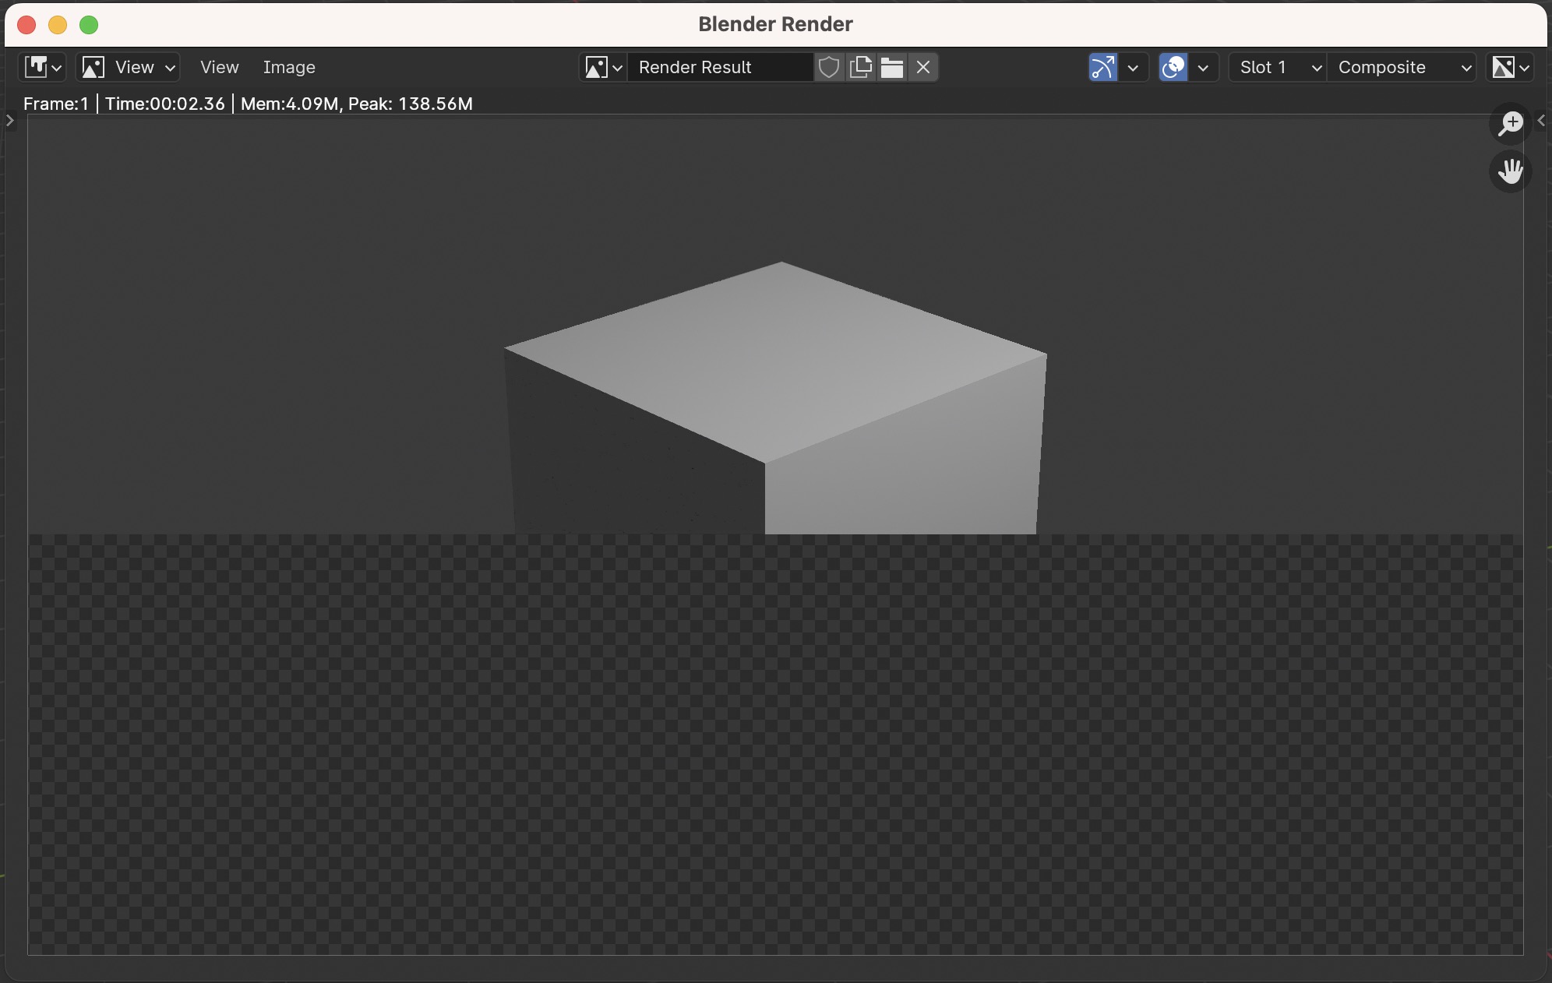Open the gizmos options dropdown arrow
The height and width of the screenshot is (983, 1552).
(x=1133, y=67)
